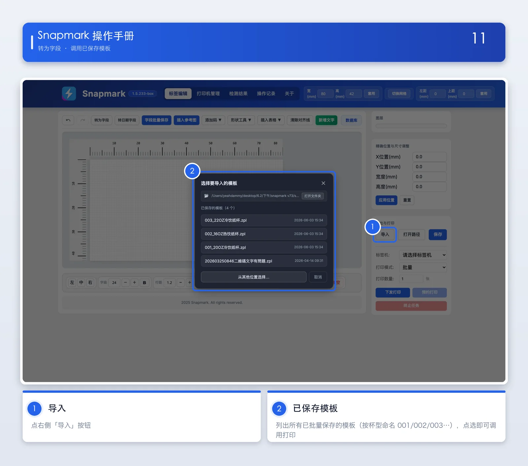Viewport: 528px width, 466px height.
Task: Select template 202603250846二維碼文字有問題.zpl
Action: [264, 261]
